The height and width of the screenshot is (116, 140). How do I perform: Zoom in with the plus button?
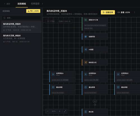(60, 111)
